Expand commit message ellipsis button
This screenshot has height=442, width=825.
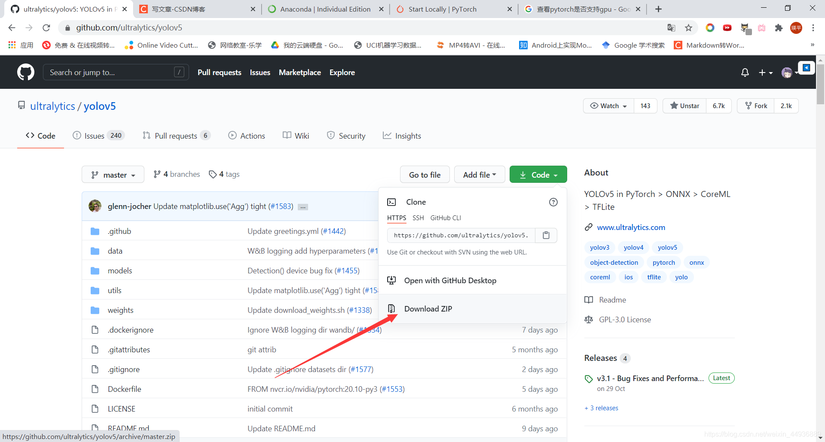303,207
